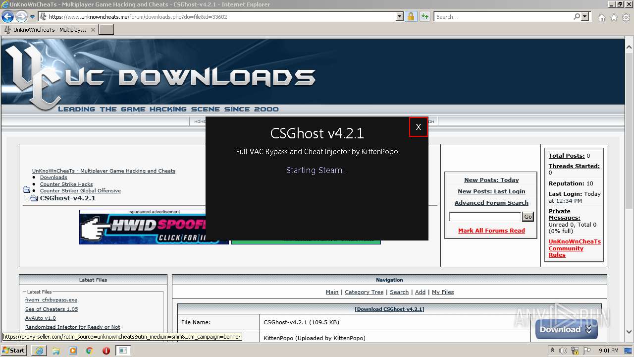Open AvAuto v1.0 file link
The image size is (634, 357).
(x=41, y=318)
